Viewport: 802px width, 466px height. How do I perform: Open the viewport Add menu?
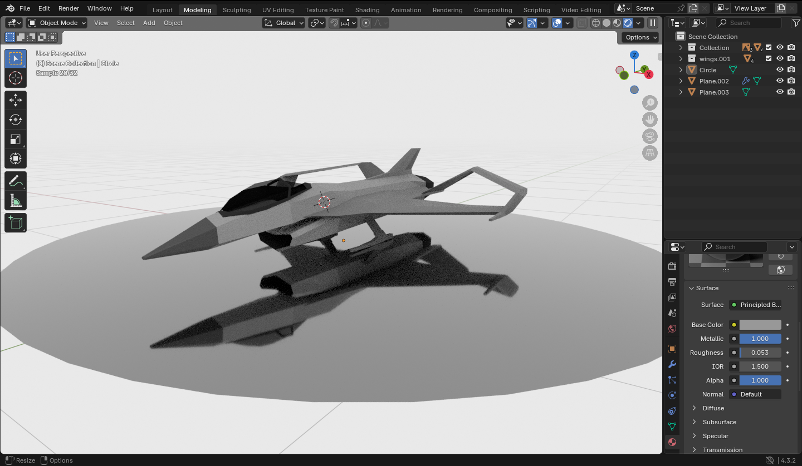(x=149, y=23)
